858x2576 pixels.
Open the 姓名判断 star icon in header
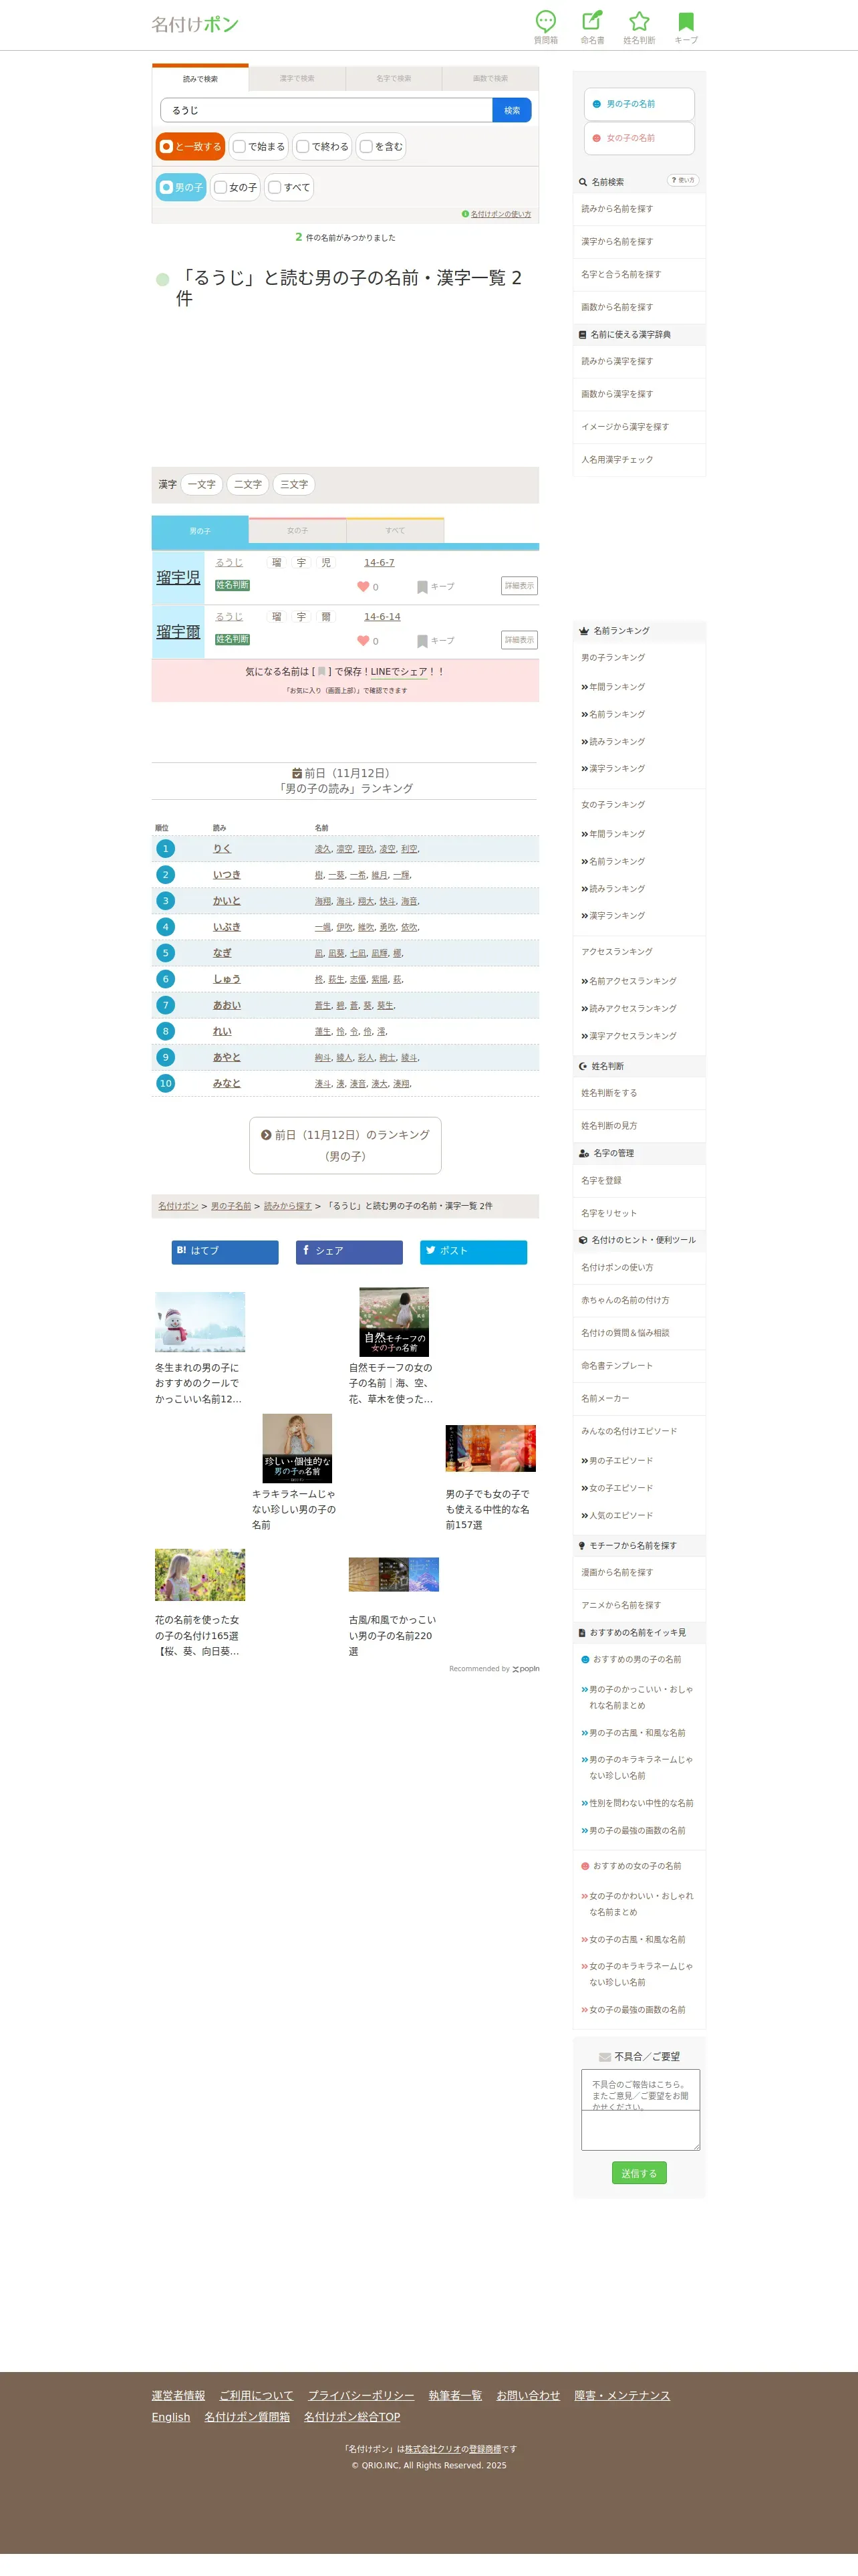click(639, 21)
